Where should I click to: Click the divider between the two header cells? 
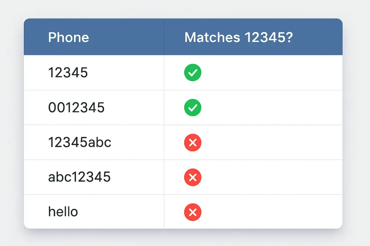(164, 37)
